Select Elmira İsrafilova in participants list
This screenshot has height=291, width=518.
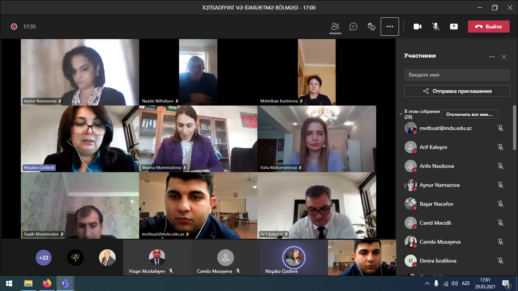tap(438, 261)
